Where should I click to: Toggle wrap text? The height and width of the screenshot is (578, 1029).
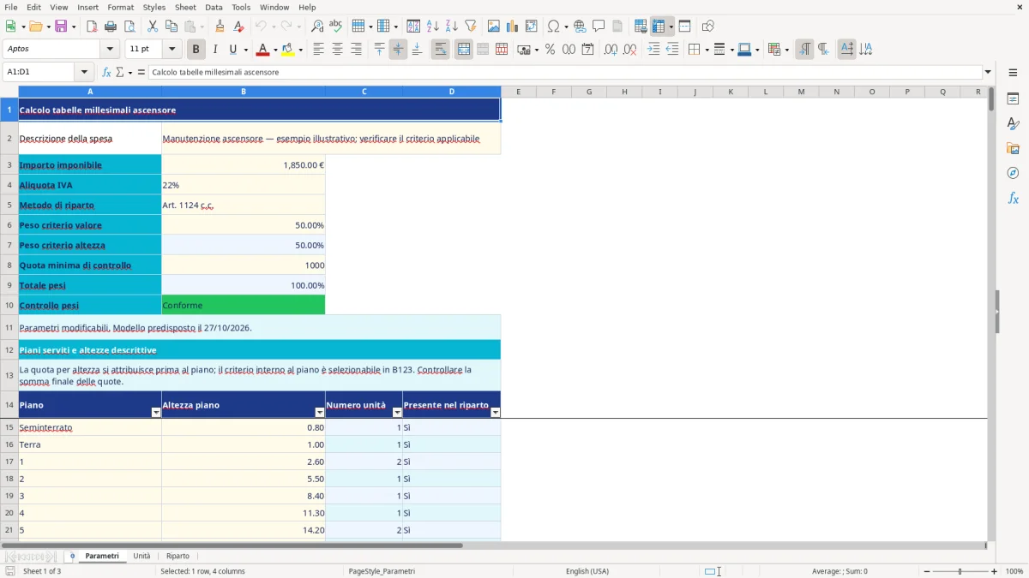[x=440, y=50]
